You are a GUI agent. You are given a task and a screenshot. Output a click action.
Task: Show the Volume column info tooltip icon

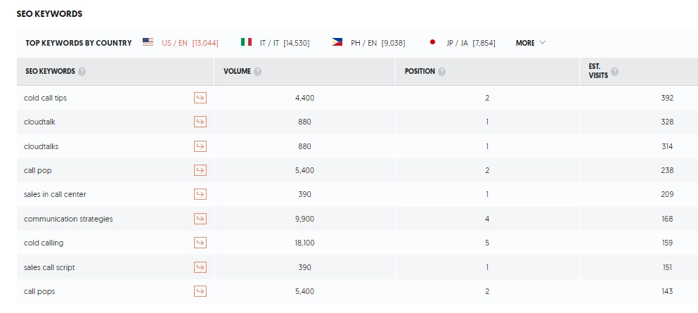(257, 72)
